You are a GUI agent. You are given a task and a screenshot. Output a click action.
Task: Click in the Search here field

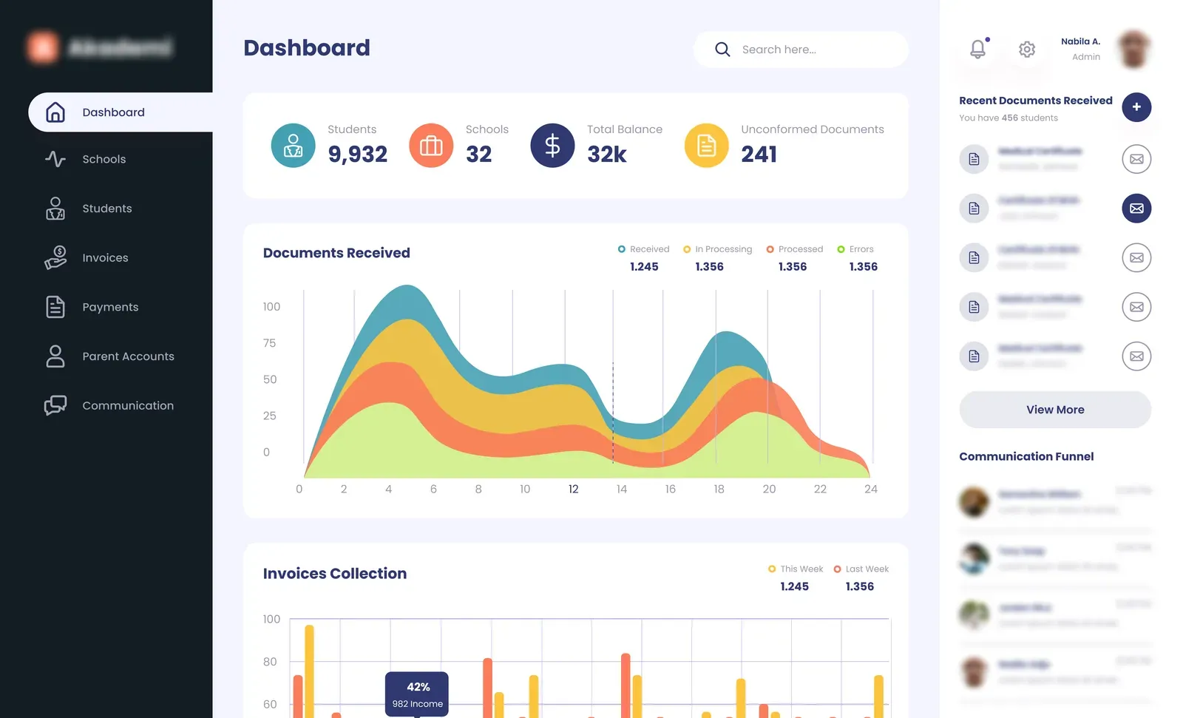[x=801, y=50]
